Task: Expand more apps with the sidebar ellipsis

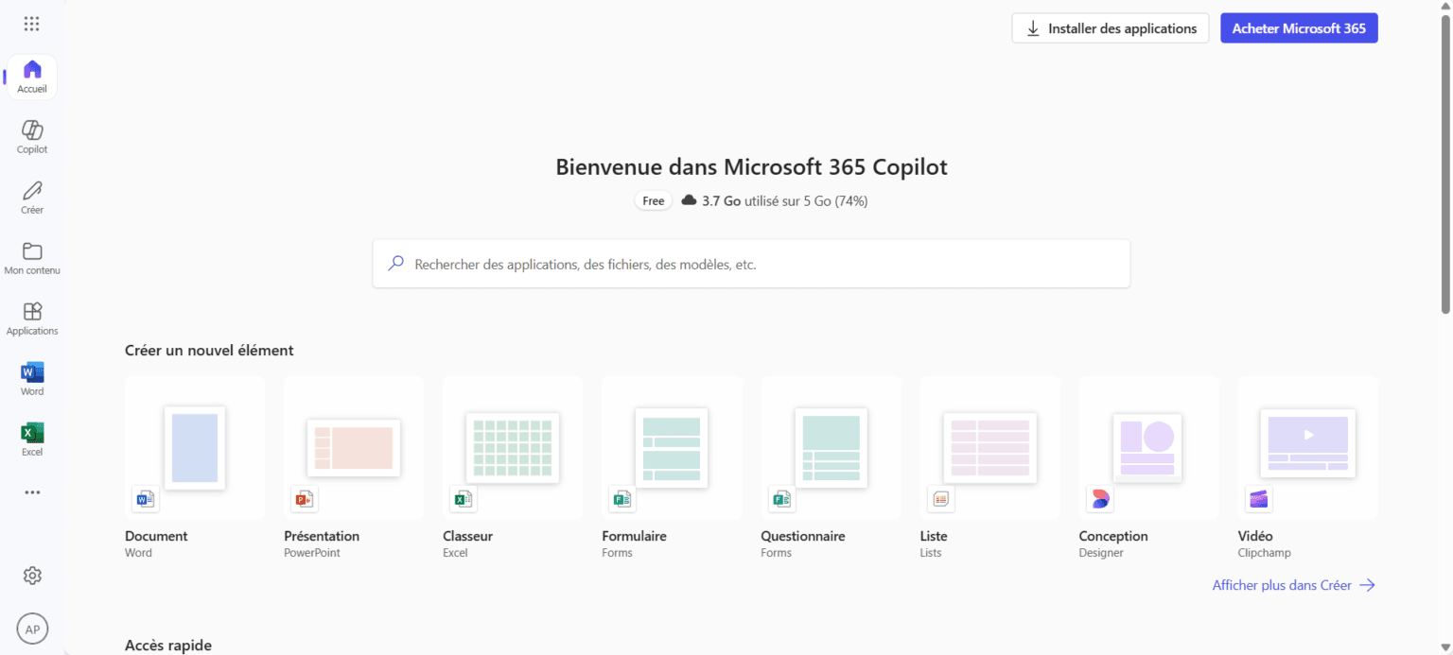Action: [31, 491]
